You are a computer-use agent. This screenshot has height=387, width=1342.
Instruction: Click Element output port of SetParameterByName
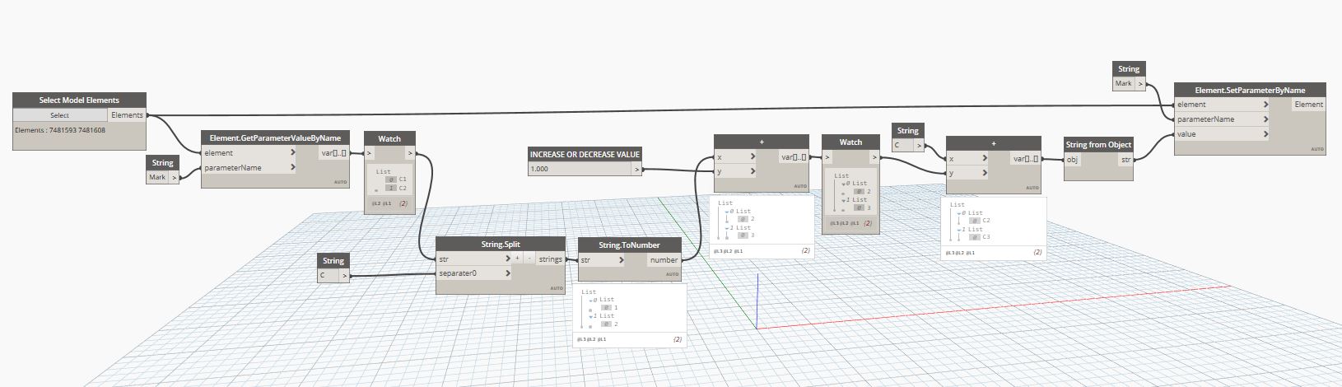tap(1308, 105)
